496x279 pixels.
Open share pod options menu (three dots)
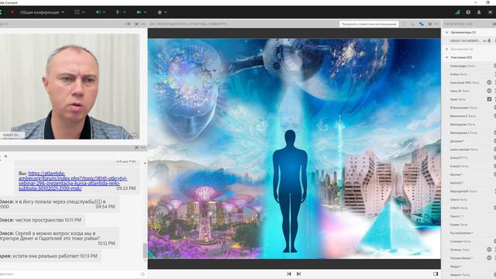pyautogui.click(x=436, y=24)
